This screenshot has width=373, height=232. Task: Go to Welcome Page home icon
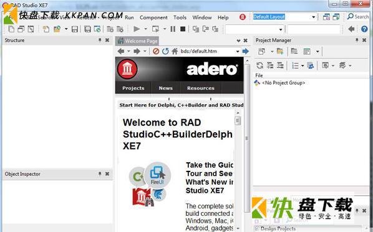point(175,51)
